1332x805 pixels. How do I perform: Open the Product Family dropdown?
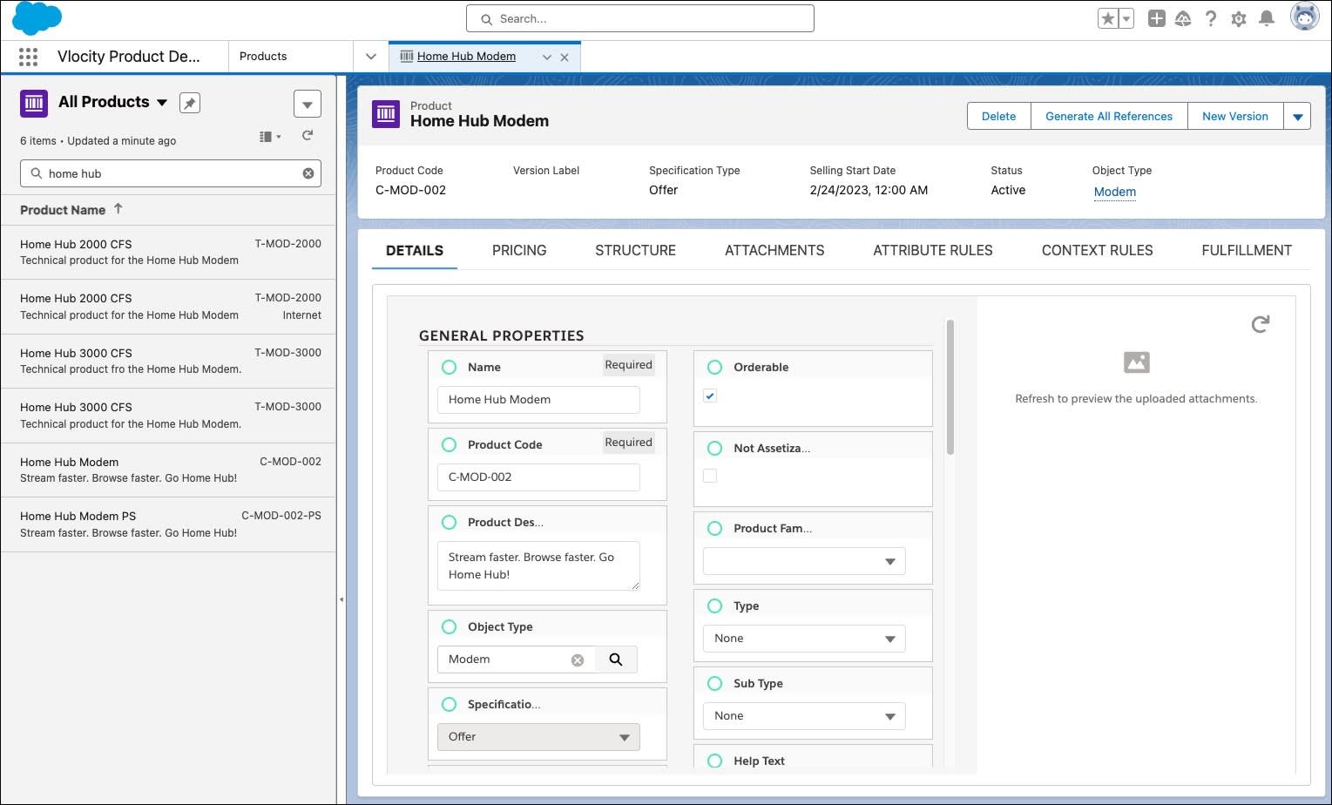coord(804,561)
